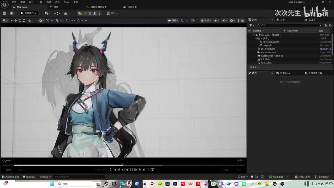Open the blueprints toolbar dropdown
The image size is (334, 188).
[57, 13]
